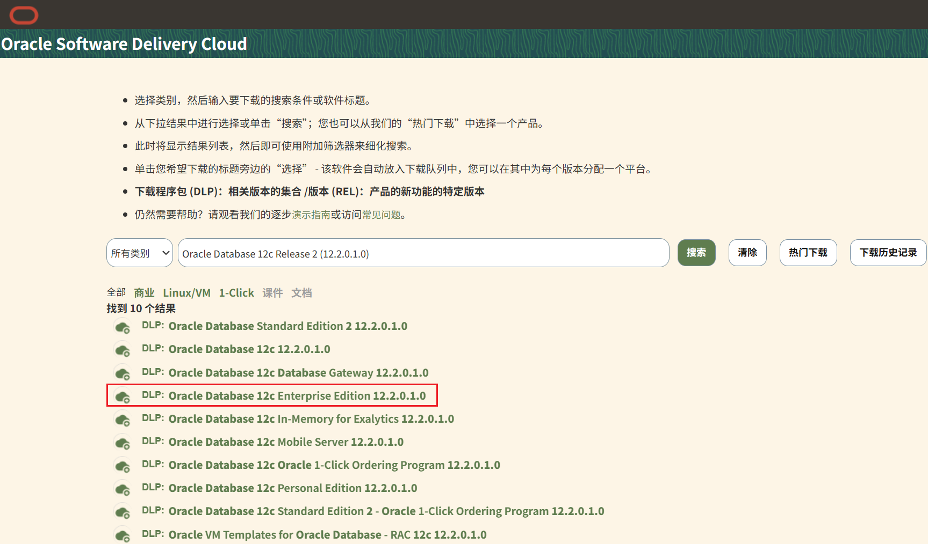Add Oracle Database Standard Edition 2 12.2.0.1.0 download icon
928x544 pixels.
click(x=123, y=327)
